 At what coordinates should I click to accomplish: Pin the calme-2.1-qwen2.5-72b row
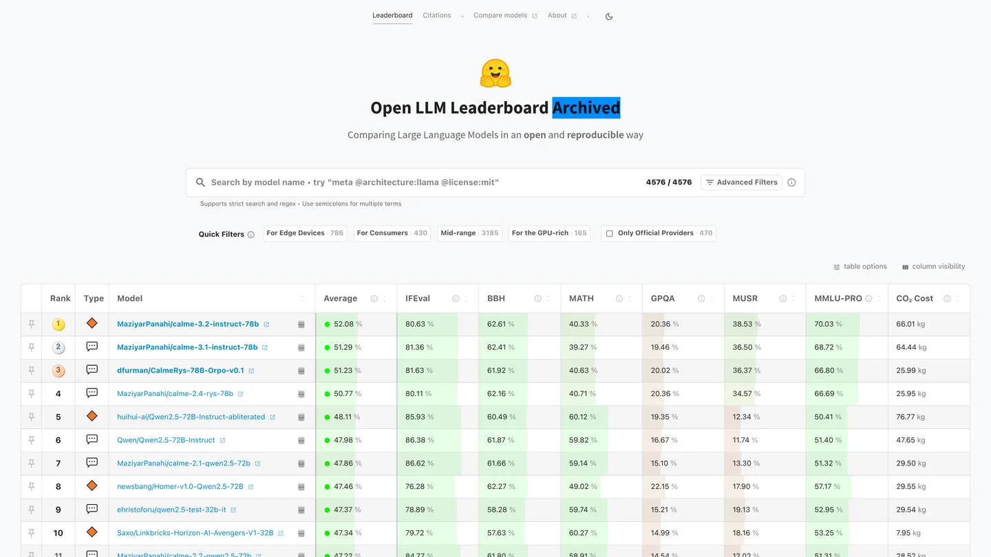[31, 463]
